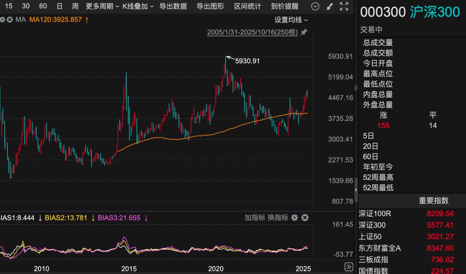
Task: Expand the 更多周期 dropdown
Action: [102, 6]
